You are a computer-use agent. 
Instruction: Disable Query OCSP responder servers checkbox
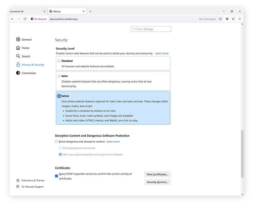pyautogui.click(x=56, y=176)
